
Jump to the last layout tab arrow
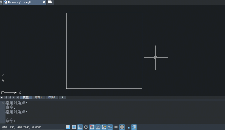[17, 97]
